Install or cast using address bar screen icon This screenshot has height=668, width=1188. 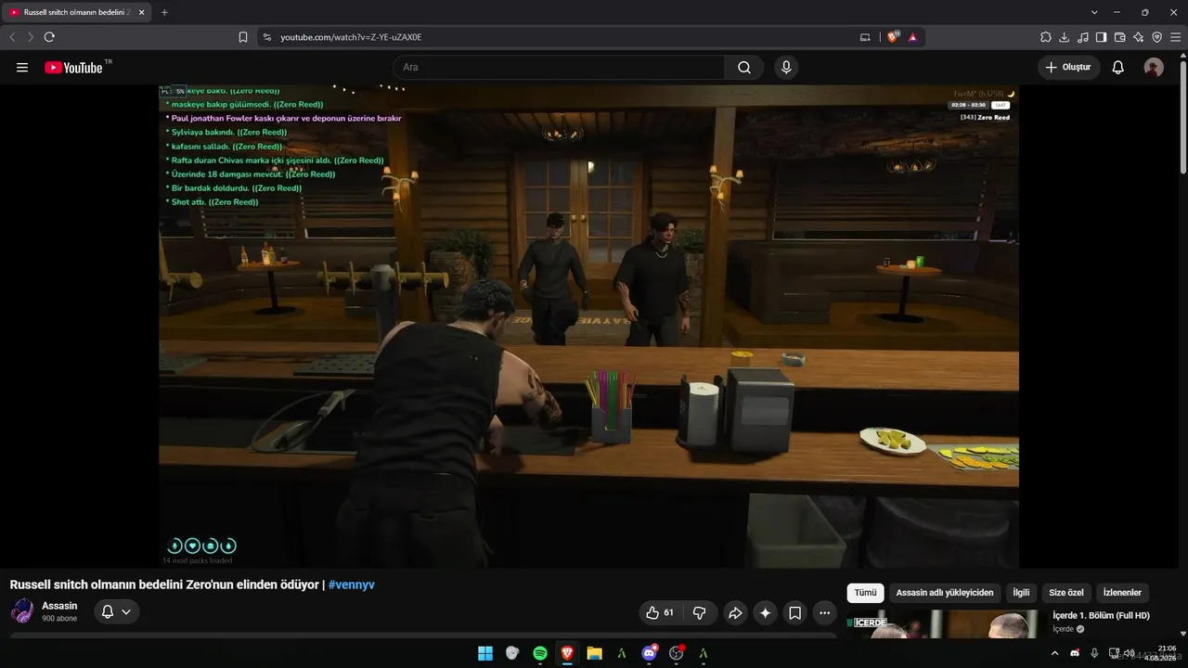(865, 37)
